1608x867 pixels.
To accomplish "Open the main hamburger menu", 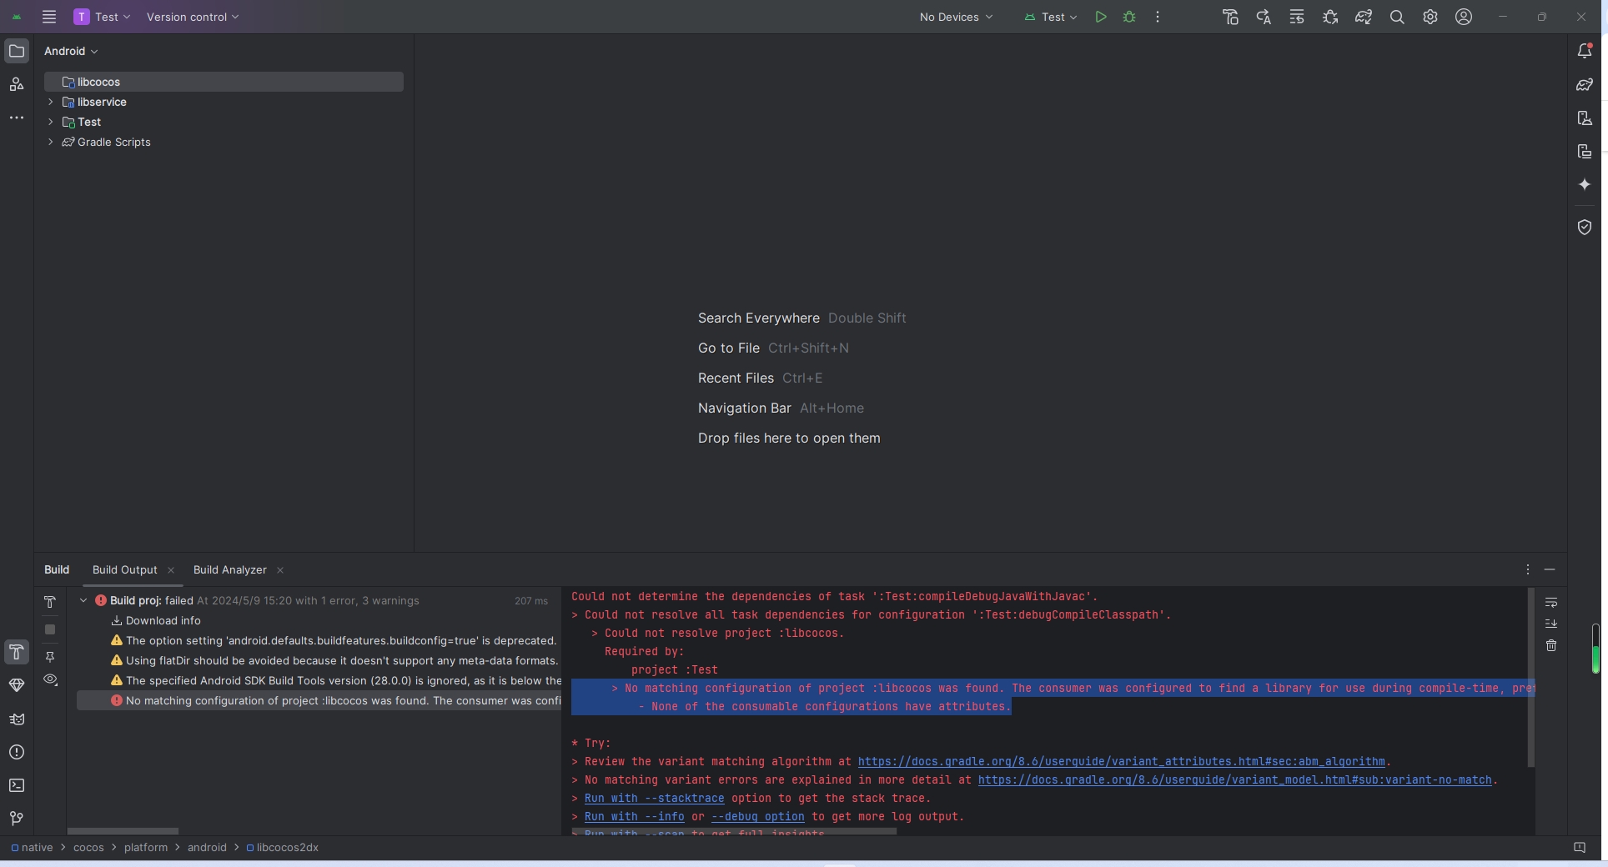I will [x=49, y=17].
